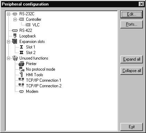146x133 pixels.
Task: Select the RS-232C label
Action: coord(27,14)
